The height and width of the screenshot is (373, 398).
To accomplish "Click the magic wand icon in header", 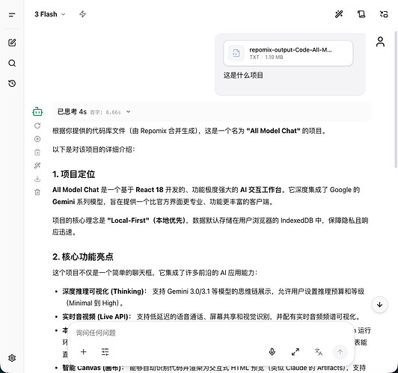I will pyautogui.click(x=339, y=14).
